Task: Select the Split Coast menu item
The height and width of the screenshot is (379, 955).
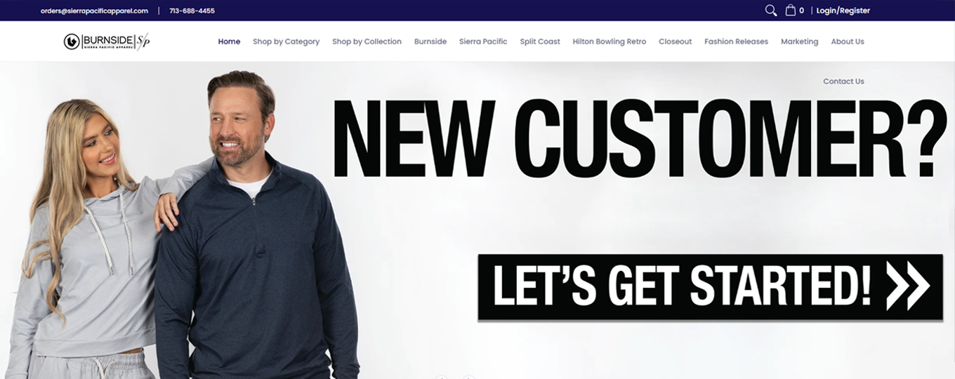Action: (x=540, y=41)
